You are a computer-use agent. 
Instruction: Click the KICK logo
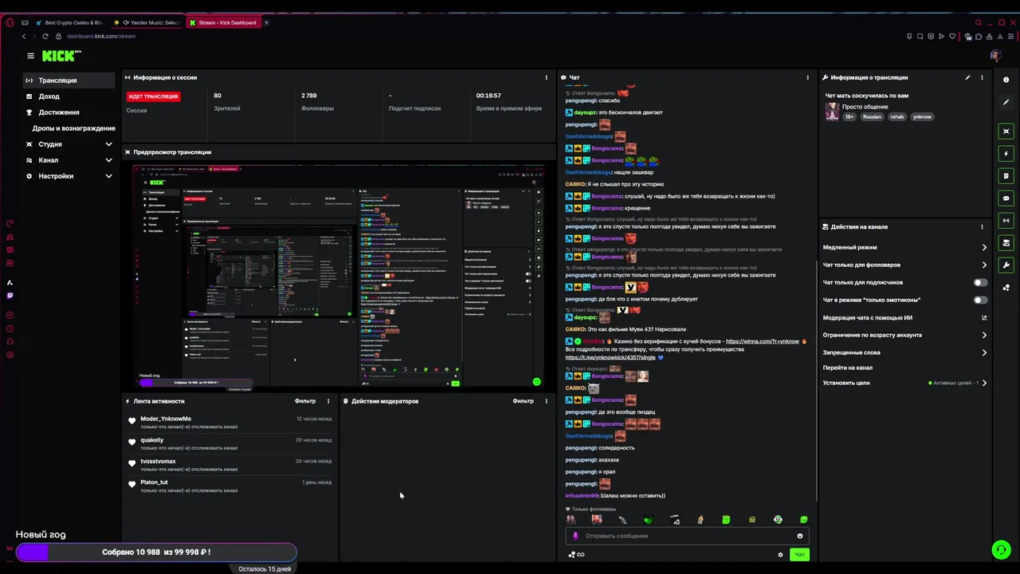click(61, 56)
